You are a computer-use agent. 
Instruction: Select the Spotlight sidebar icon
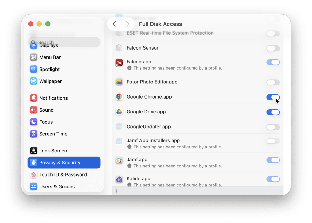click(x=34, y=69)
